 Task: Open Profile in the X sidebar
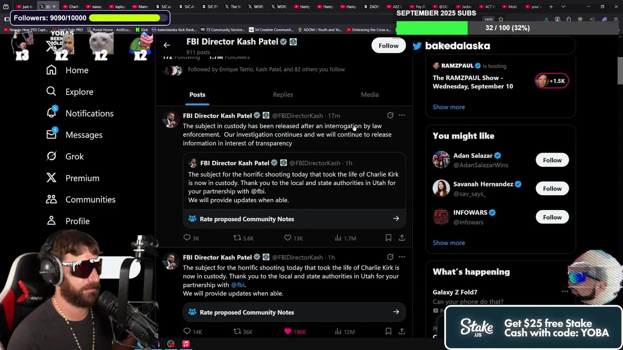tap(68, 221)
